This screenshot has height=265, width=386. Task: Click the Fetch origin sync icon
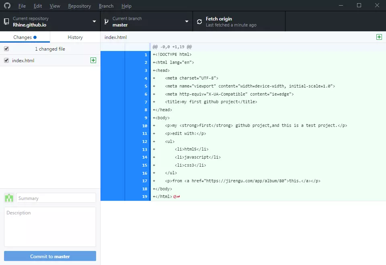(199, 22)
